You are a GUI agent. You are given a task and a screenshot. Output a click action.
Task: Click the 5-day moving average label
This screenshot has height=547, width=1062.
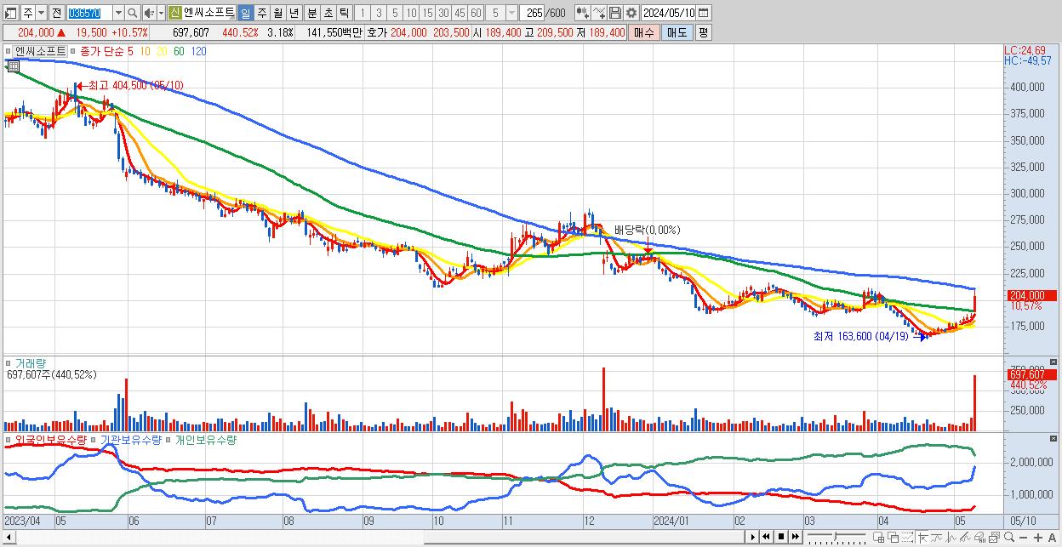130,51
